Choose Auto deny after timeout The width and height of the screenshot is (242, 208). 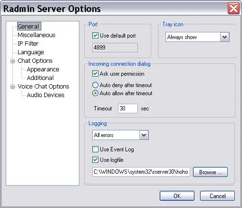pyautogui.click(x=95, y=85)
